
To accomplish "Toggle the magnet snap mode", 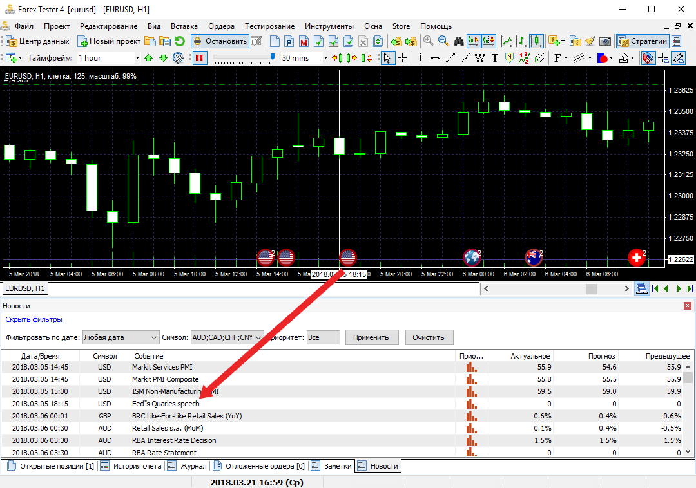I will (648, 58).
